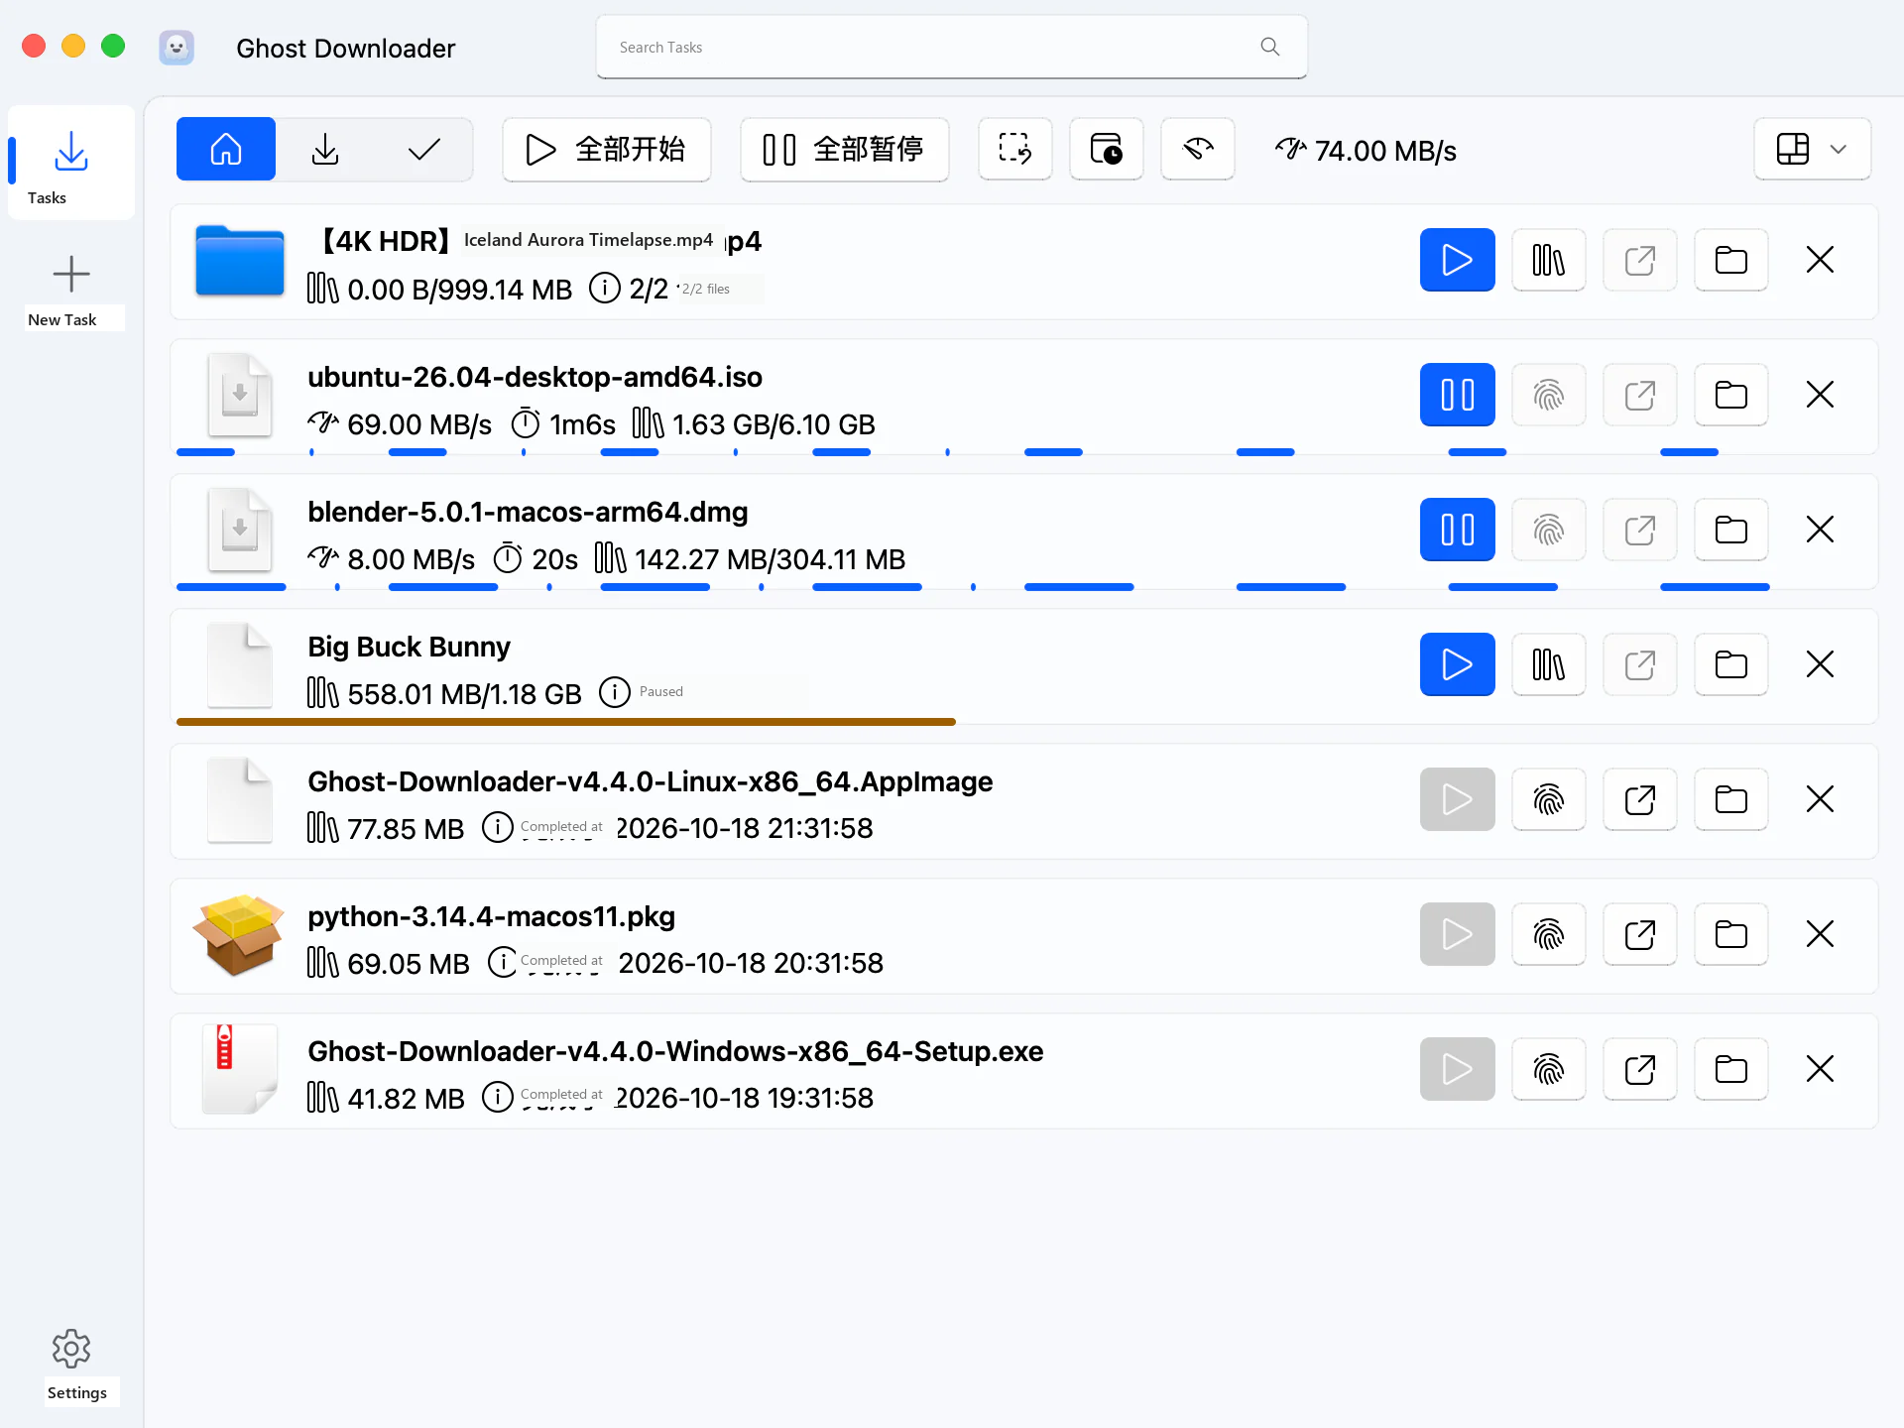
Task: Remove the Big Buck Bunny task
Action: click(1821, 664)
